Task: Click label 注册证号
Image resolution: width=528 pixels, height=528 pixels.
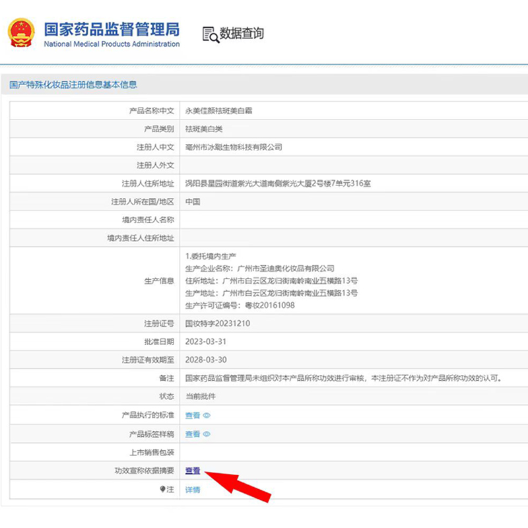Action: click(159, 323)
